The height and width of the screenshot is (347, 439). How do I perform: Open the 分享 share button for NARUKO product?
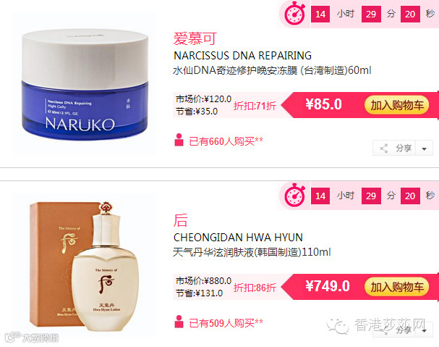tap(395, 148)
